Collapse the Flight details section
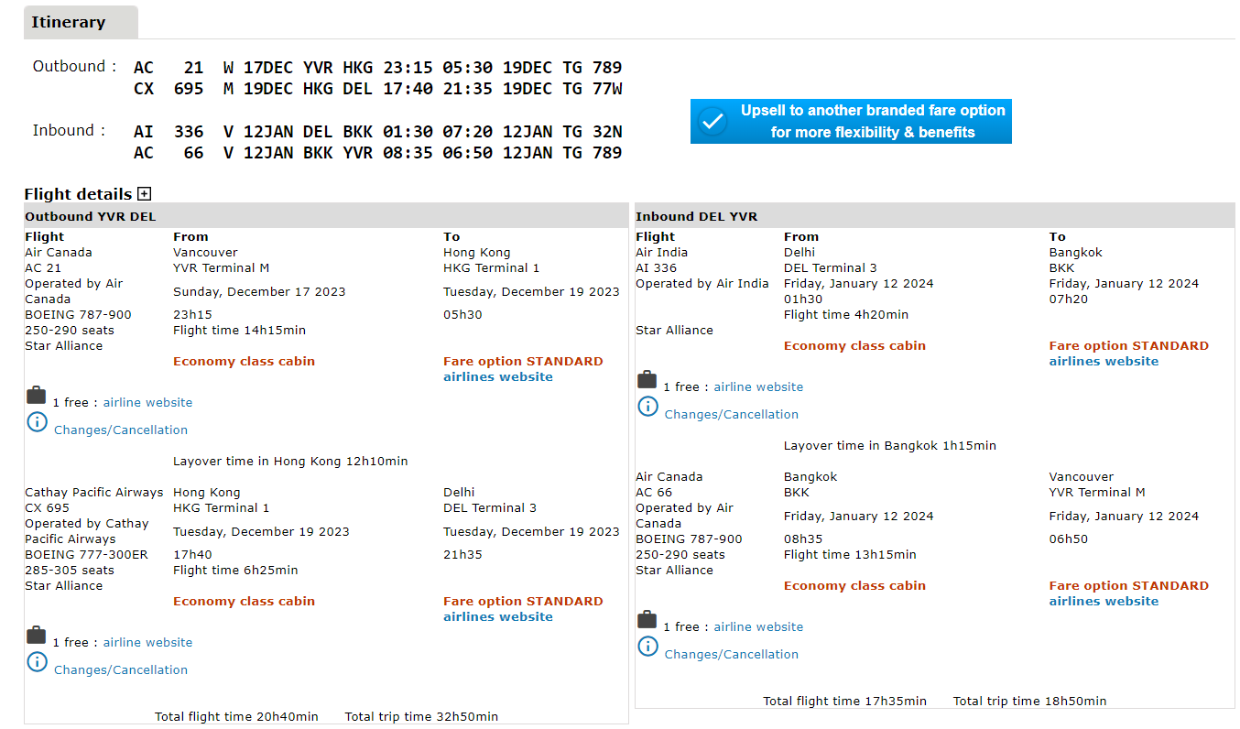This screenshot has width=1240, height=729. tap(144, 194)
